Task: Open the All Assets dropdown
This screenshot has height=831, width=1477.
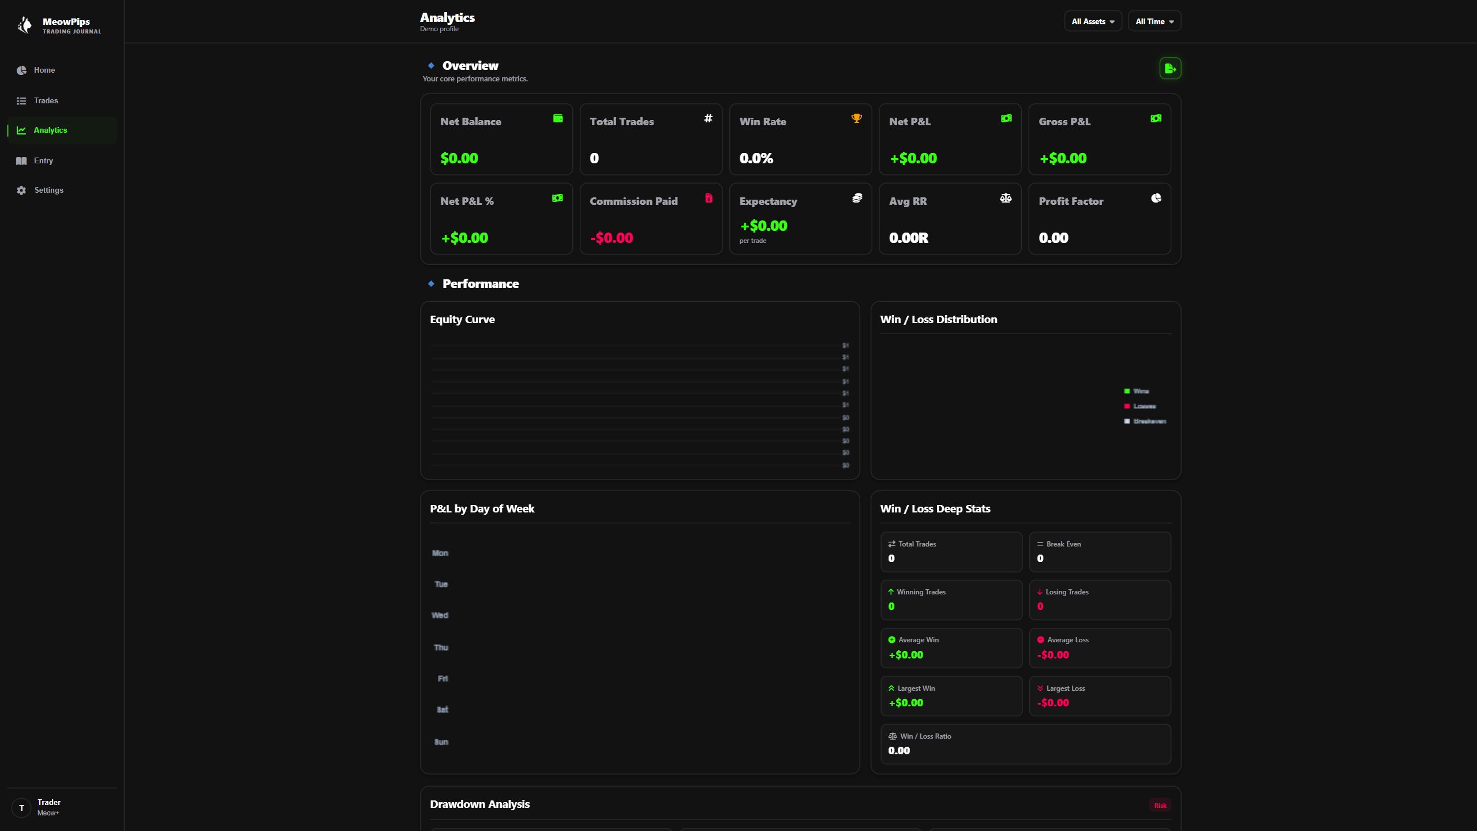Action: click(x=1093, y=21)
